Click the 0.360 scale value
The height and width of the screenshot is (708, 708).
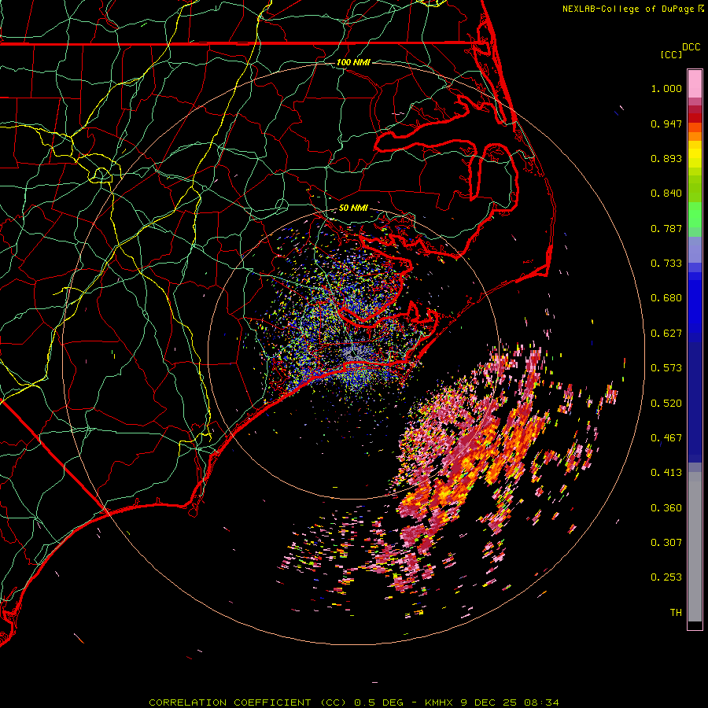pos(666,508)
